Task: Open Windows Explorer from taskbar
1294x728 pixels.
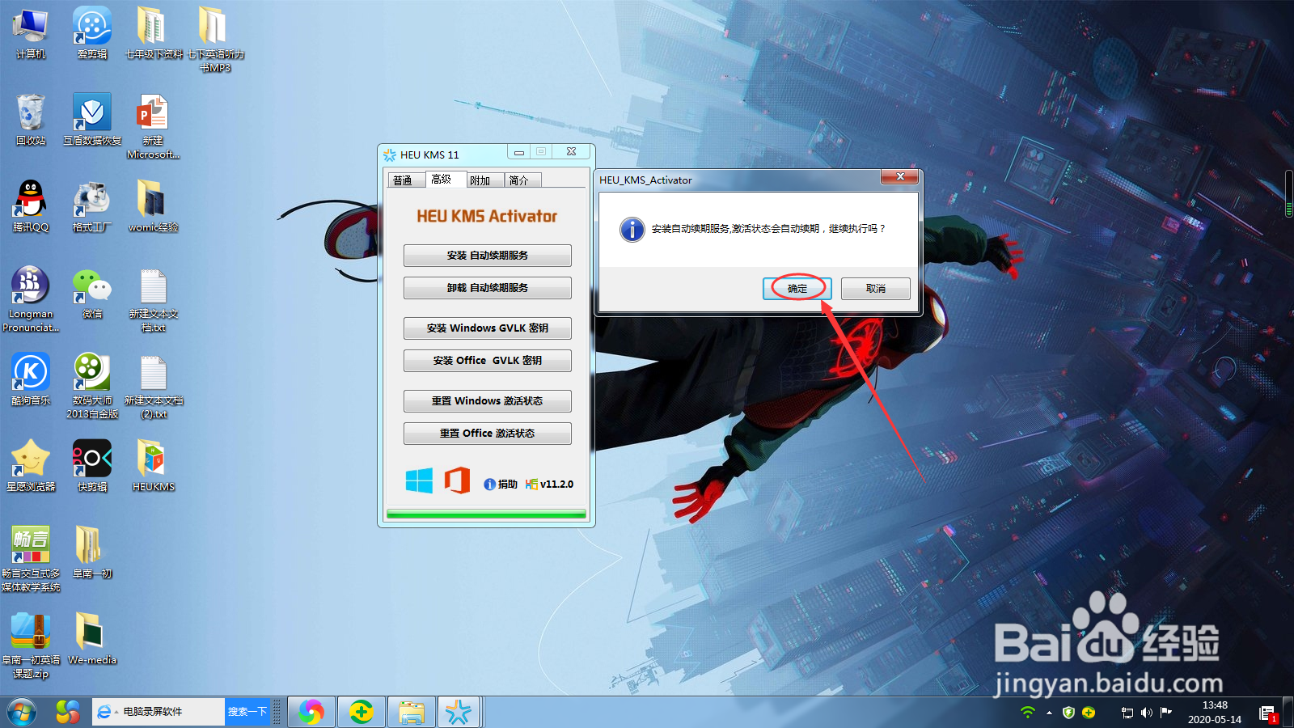Action: point(412,712)
